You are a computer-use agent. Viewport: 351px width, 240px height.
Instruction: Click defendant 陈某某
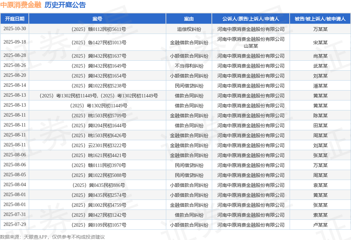(x=320, y=116)
